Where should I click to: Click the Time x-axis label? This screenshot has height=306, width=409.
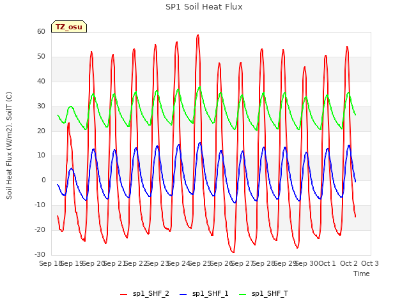tap(362, 273)
